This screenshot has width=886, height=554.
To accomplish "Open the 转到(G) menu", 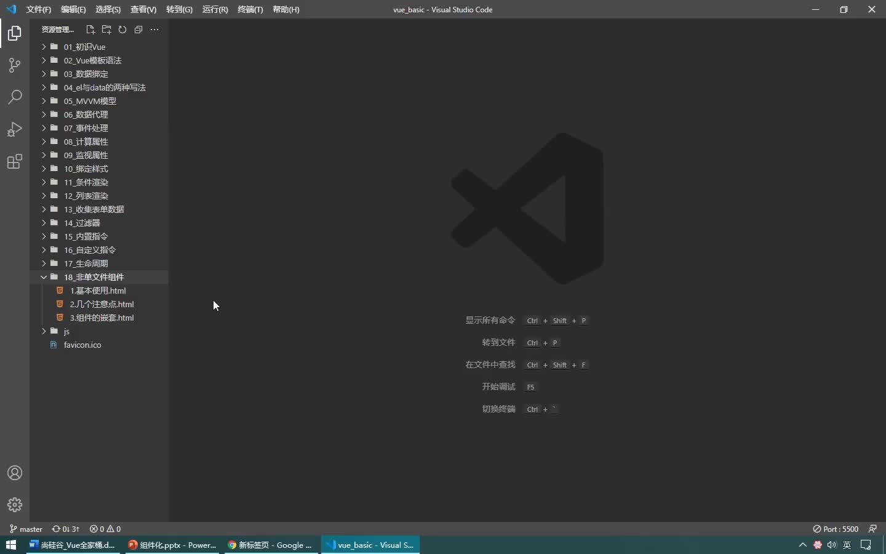I will click(x=179, y=9).
